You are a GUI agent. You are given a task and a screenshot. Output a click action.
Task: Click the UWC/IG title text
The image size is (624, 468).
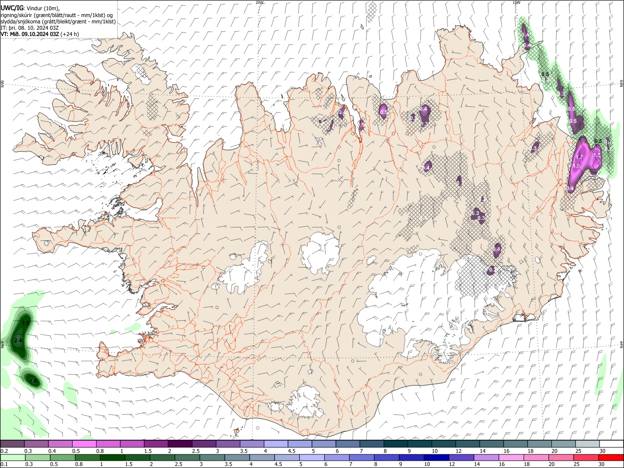pyautogui.click(x=11, y=8)
